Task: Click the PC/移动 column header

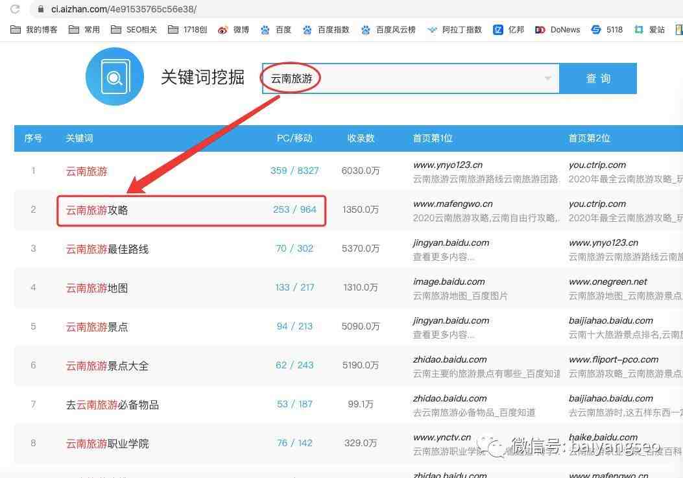Action: (294, 138)
